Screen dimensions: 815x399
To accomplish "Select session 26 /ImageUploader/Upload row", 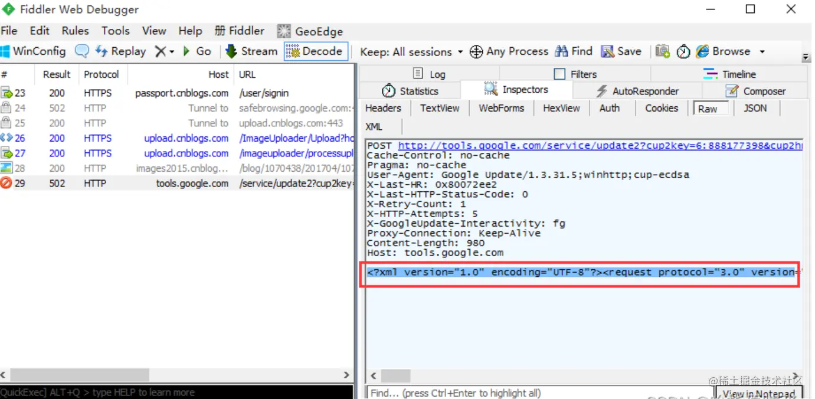I will point(177,138).
